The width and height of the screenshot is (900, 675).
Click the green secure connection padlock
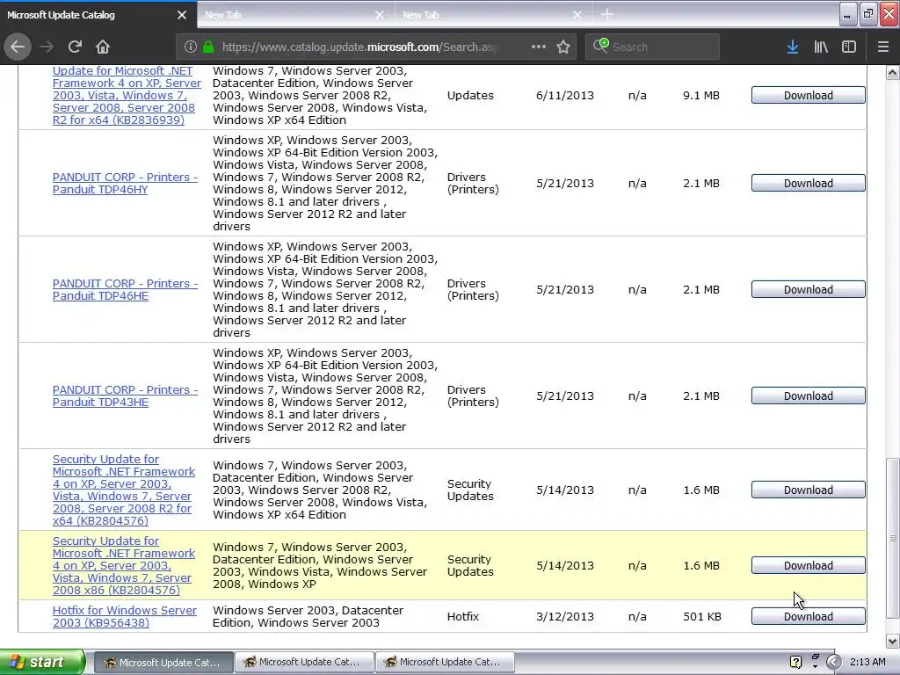208,47
